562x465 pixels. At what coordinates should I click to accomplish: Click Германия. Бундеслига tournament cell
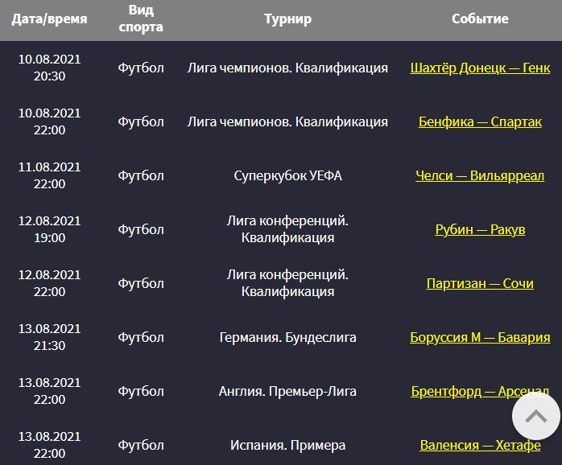pyautogui.click(x=287, y=337)
